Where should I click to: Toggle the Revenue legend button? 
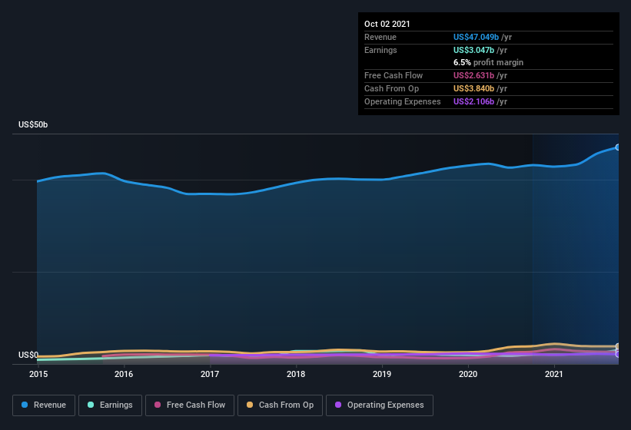click(44, 405)
